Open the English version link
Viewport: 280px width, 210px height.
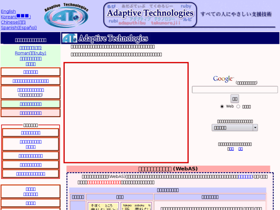[x=8, y=12]
